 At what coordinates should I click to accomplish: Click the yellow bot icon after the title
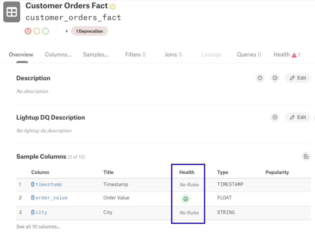click(112, 7)
